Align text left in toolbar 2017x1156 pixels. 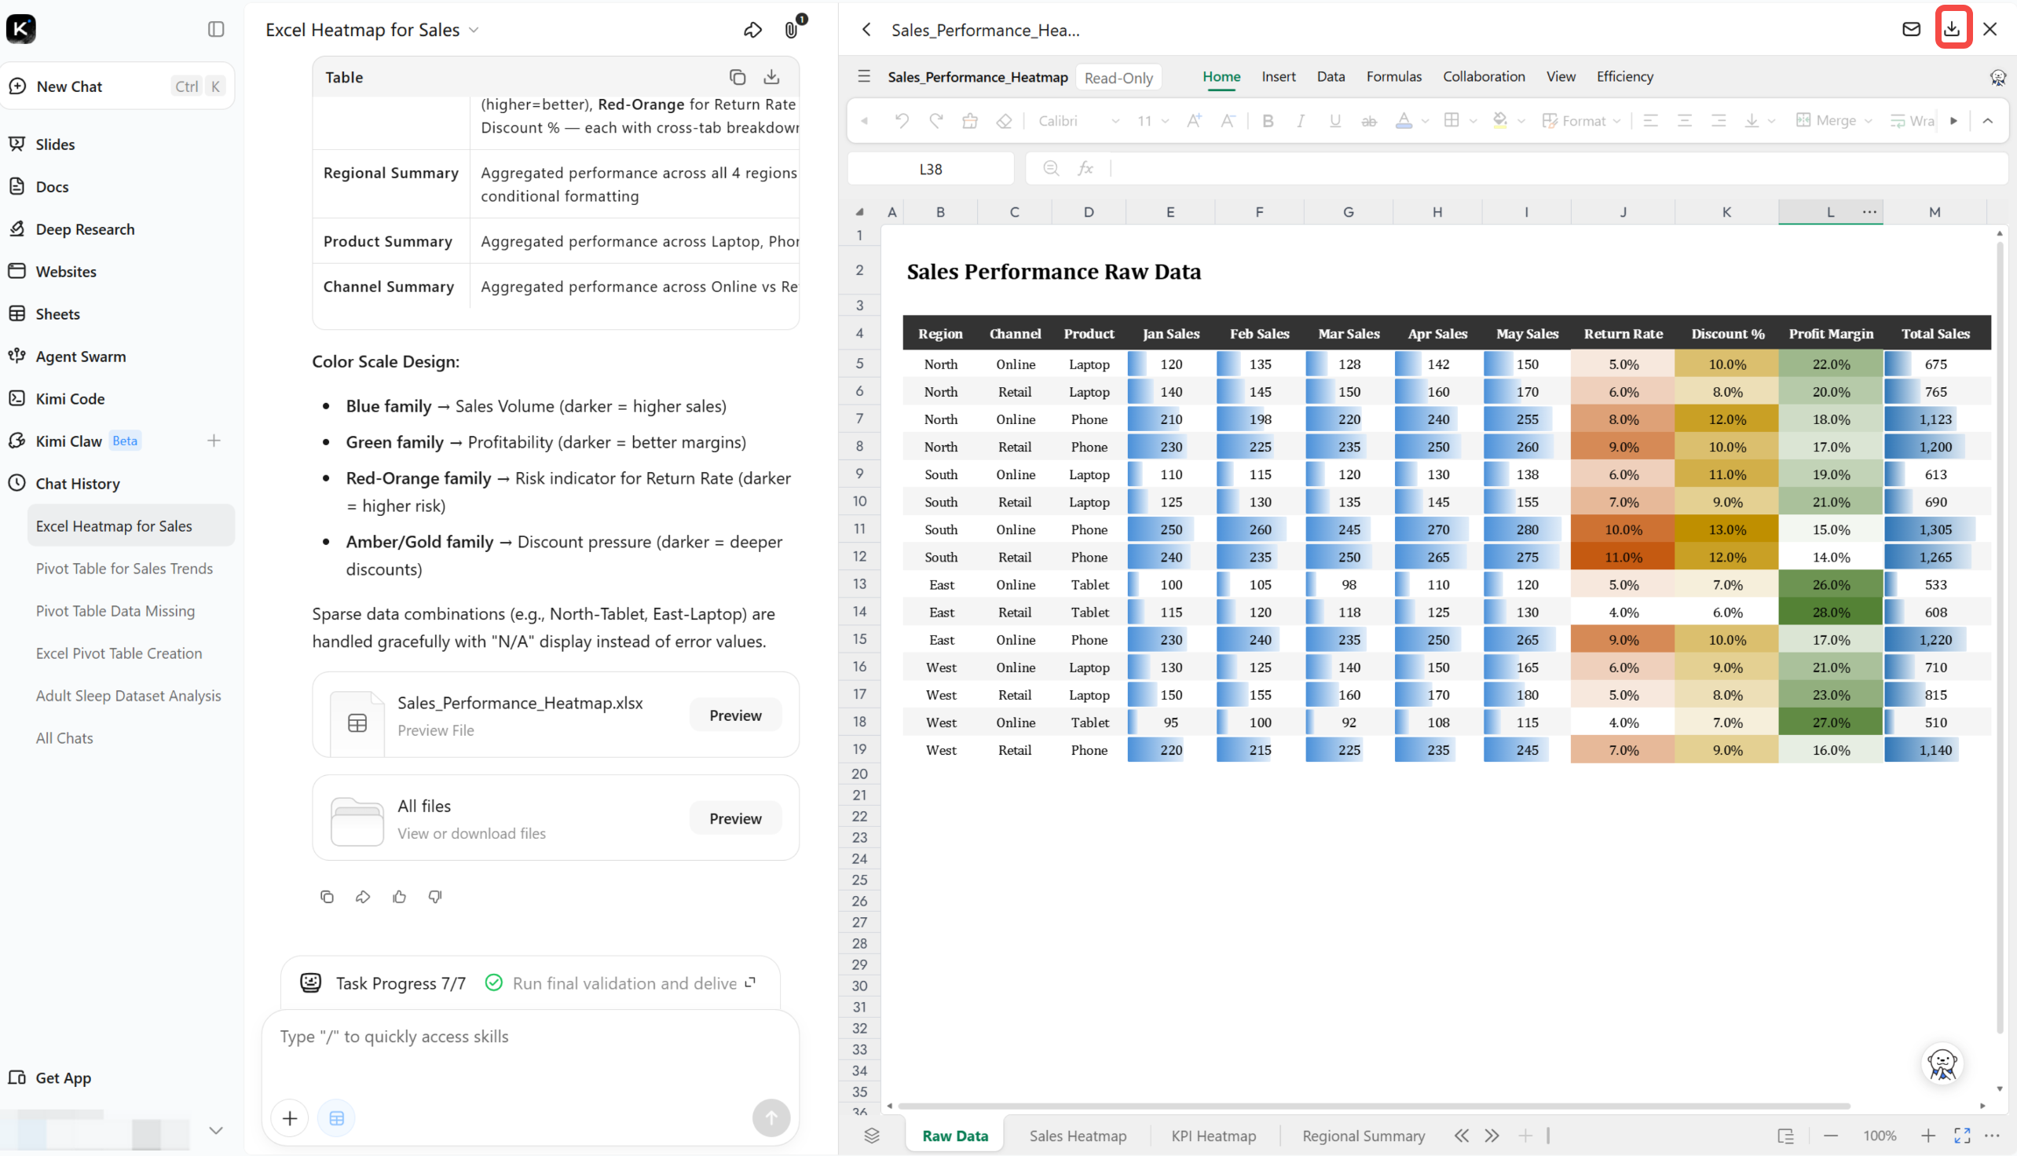(1650, 121)
